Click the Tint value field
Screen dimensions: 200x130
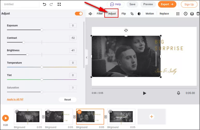pos(73,75)
